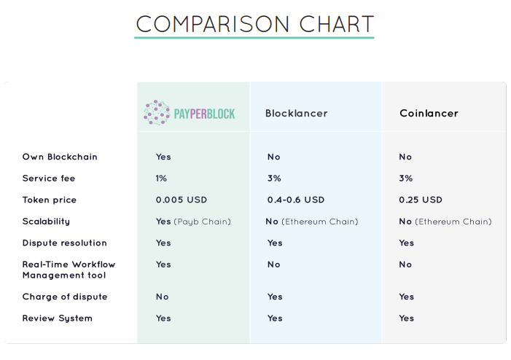This screenshot has width=511, height=360.
Task: Click the Charge of dispute label
Action: point(65,297)
